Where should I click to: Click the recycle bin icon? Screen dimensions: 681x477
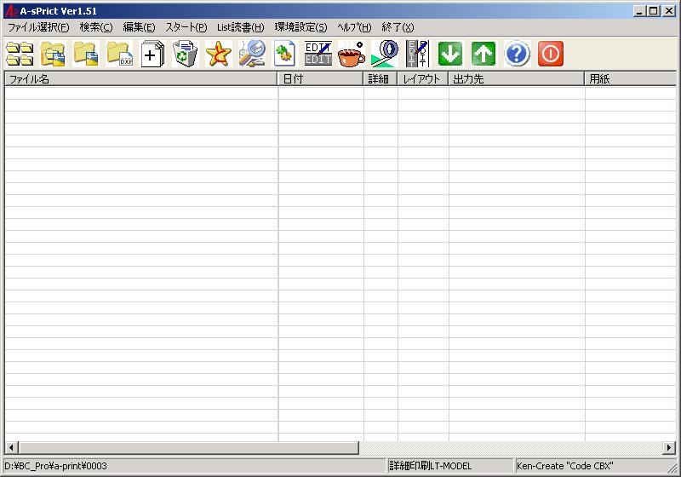pyautogui.click(x=186, y=55)
